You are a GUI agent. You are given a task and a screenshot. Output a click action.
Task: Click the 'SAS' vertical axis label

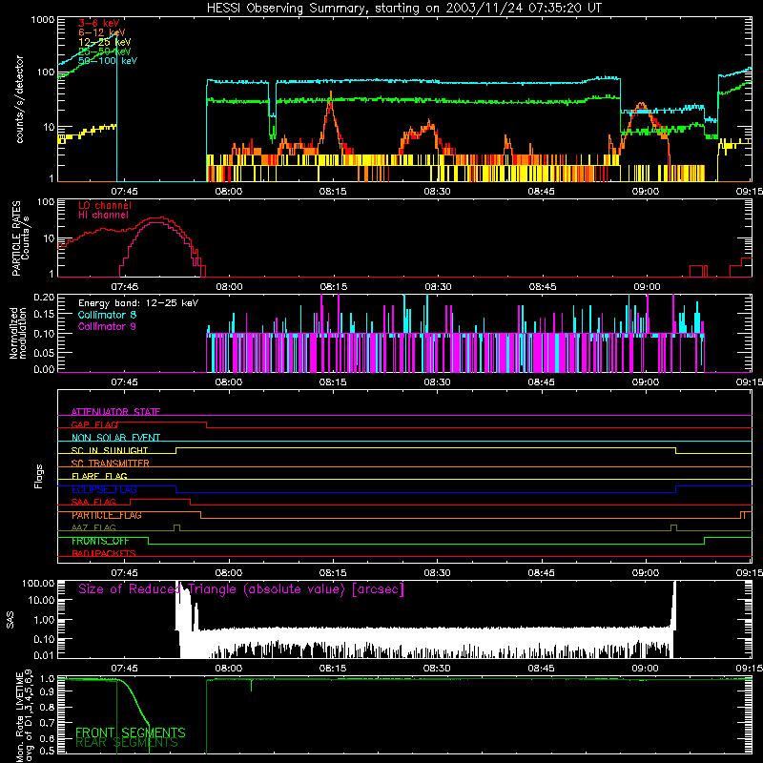[x=10, y=619]
